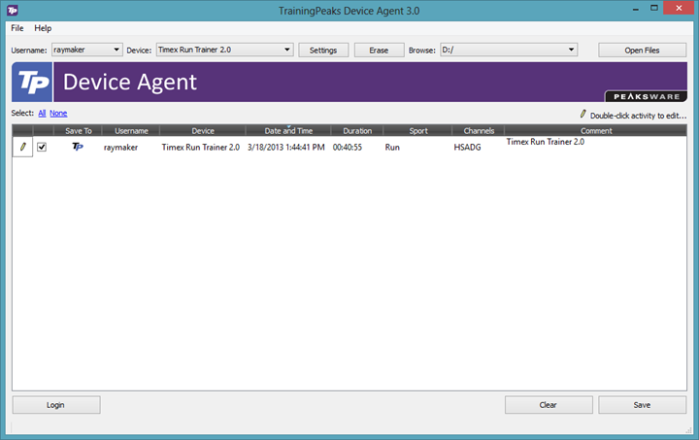Sort by the Sport column header
The height and width of the screenshot is (440, 699).
[x=418, y=130]
